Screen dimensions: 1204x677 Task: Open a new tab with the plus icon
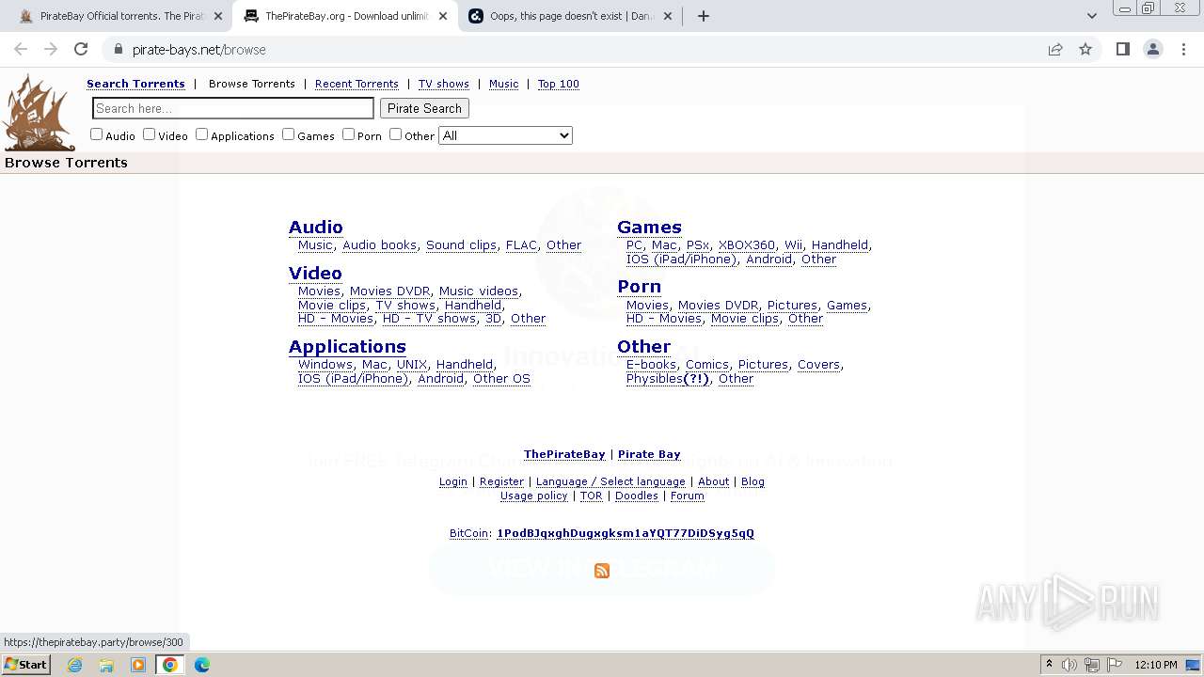click(x=704, y=16)
